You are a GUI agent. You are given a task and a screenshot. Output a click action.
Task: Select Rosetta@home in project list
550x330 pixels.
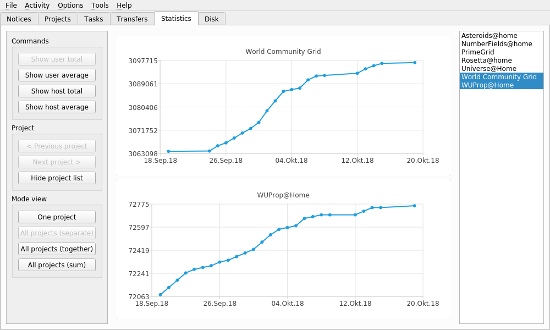click(x=486, y=61)
